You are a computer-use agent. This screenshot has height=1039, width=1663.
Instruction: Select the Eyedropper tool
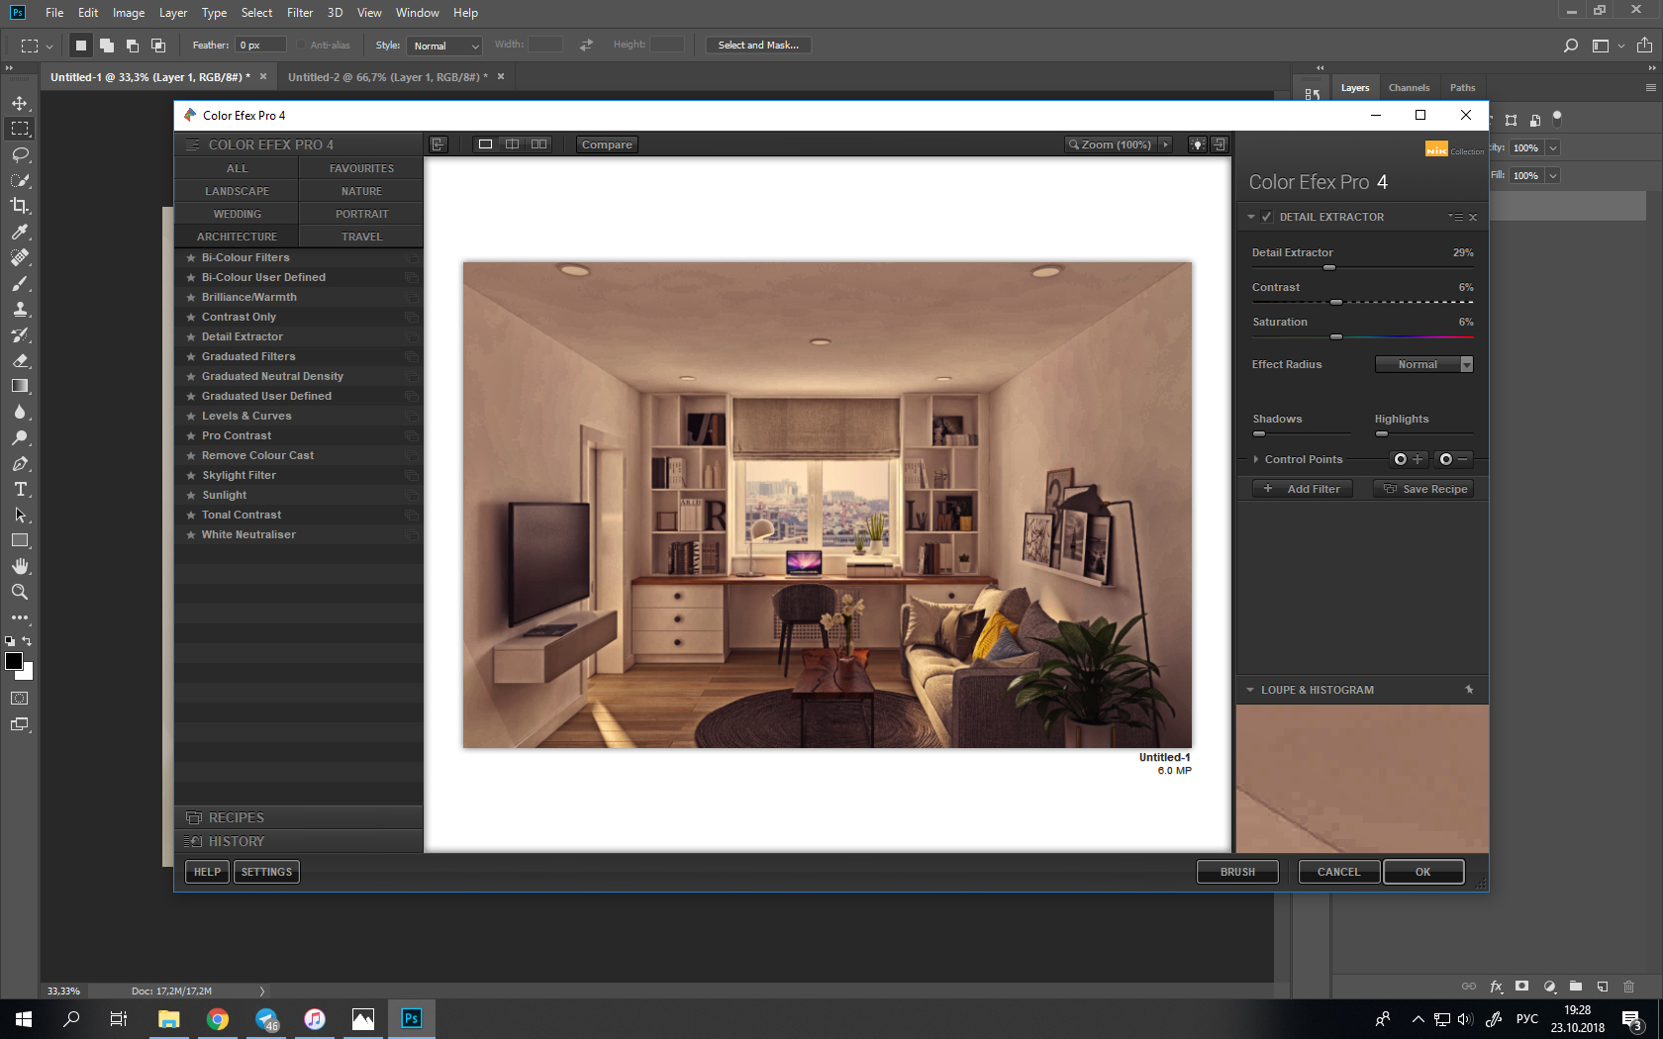pyautogui.click(x=20, y=232)
